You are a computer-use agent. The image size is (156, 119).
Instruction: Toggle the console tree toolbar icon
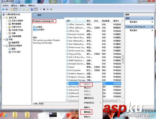[15, 9]
